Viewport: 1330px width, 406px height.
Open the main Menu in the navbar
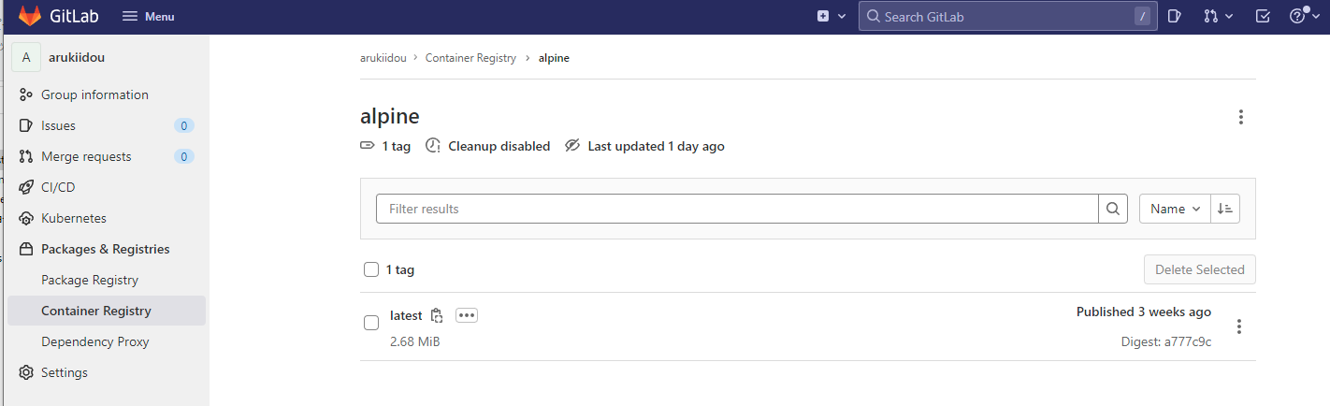149,16
